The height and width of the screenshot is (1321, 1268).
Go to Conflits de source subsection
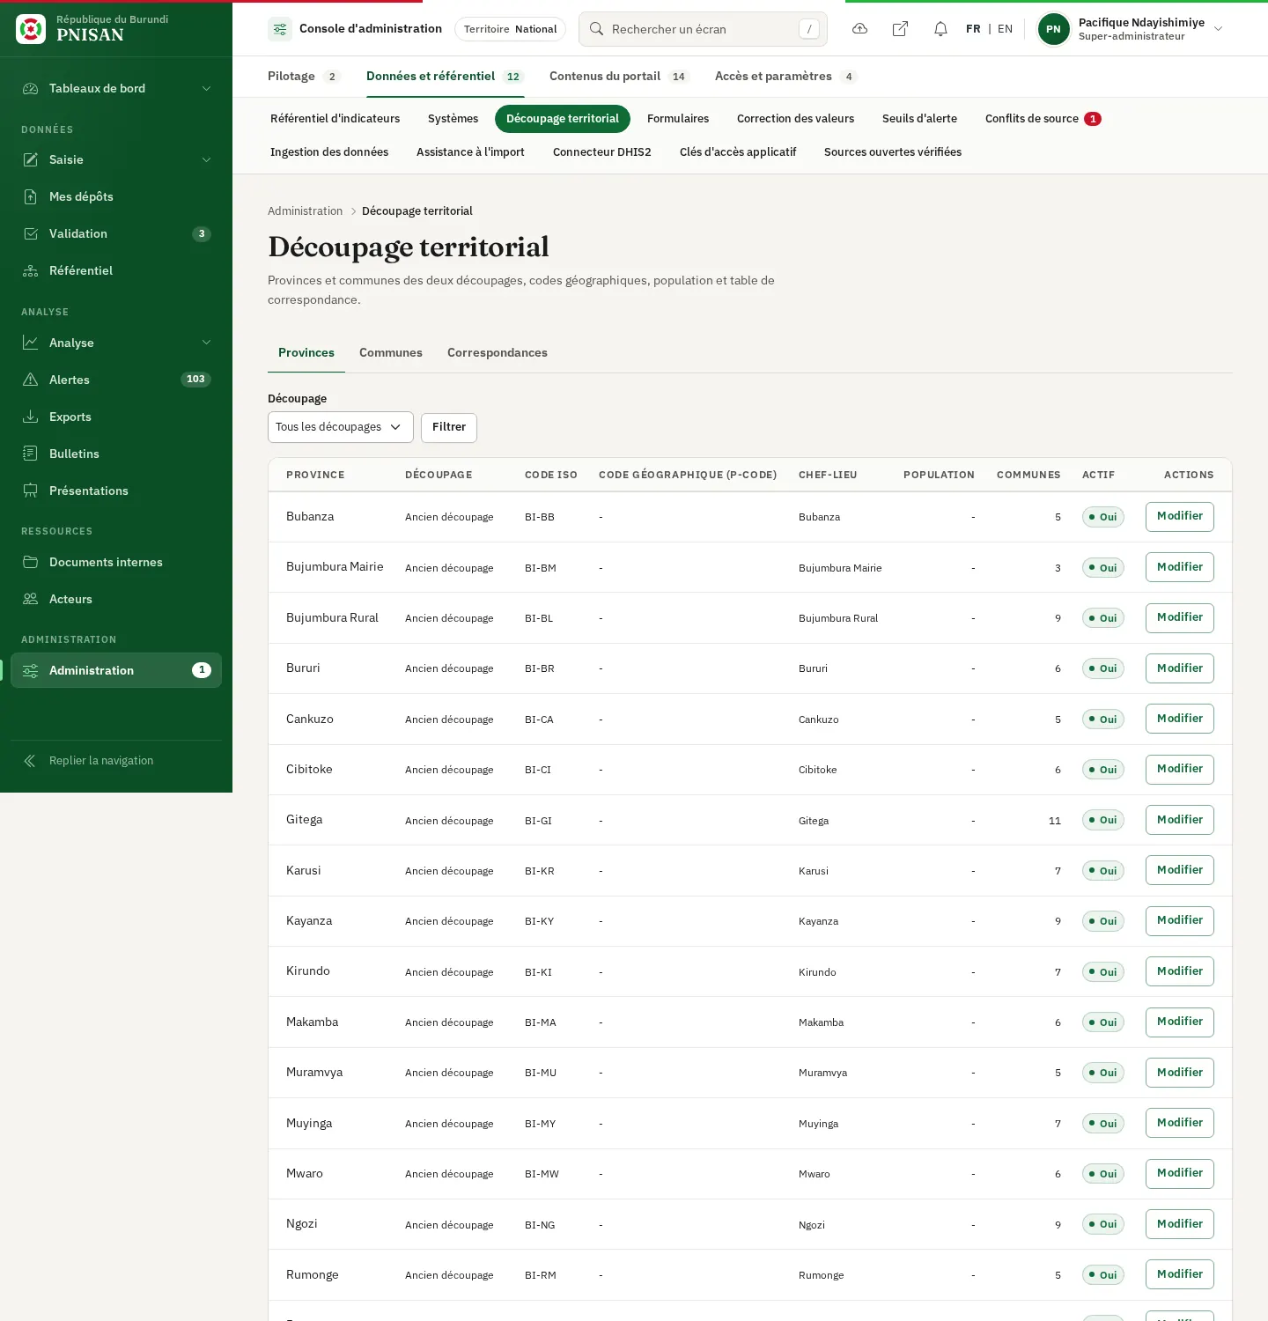coord(1043,119)
